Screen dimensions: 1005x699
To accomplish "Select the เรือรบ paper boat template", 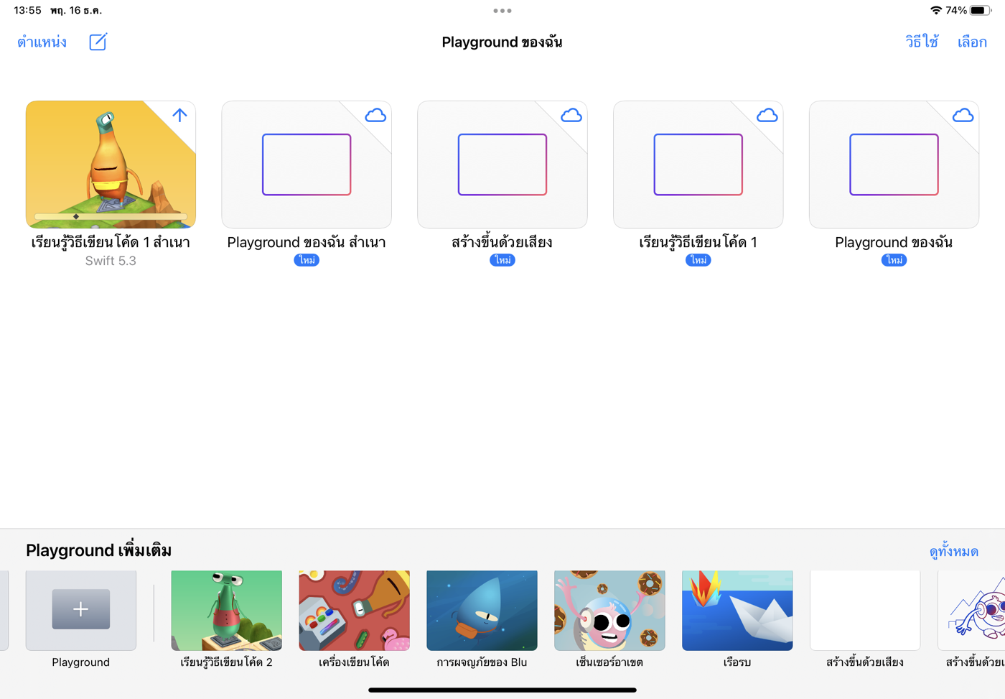I will 737,610.
